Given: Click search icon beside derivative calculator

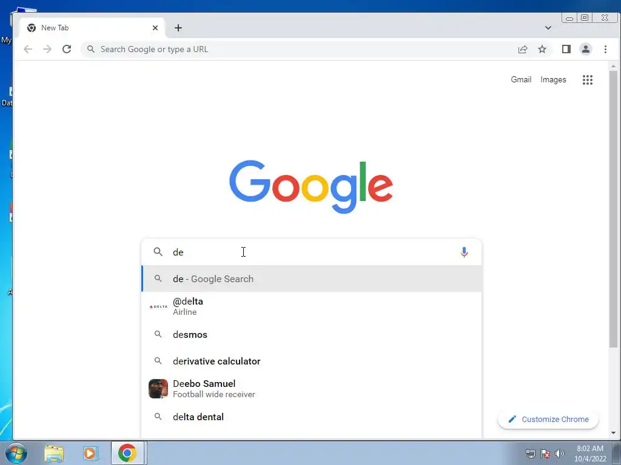Looking at the screenshot, I should (x=158, y=361).
